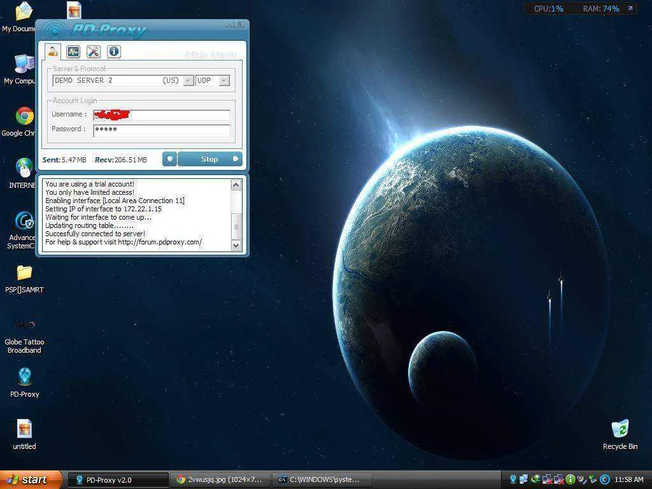Click the log scrollbar thumb
Image resolution: width=652 pixels, height=489 pixels.
point(236,227)
